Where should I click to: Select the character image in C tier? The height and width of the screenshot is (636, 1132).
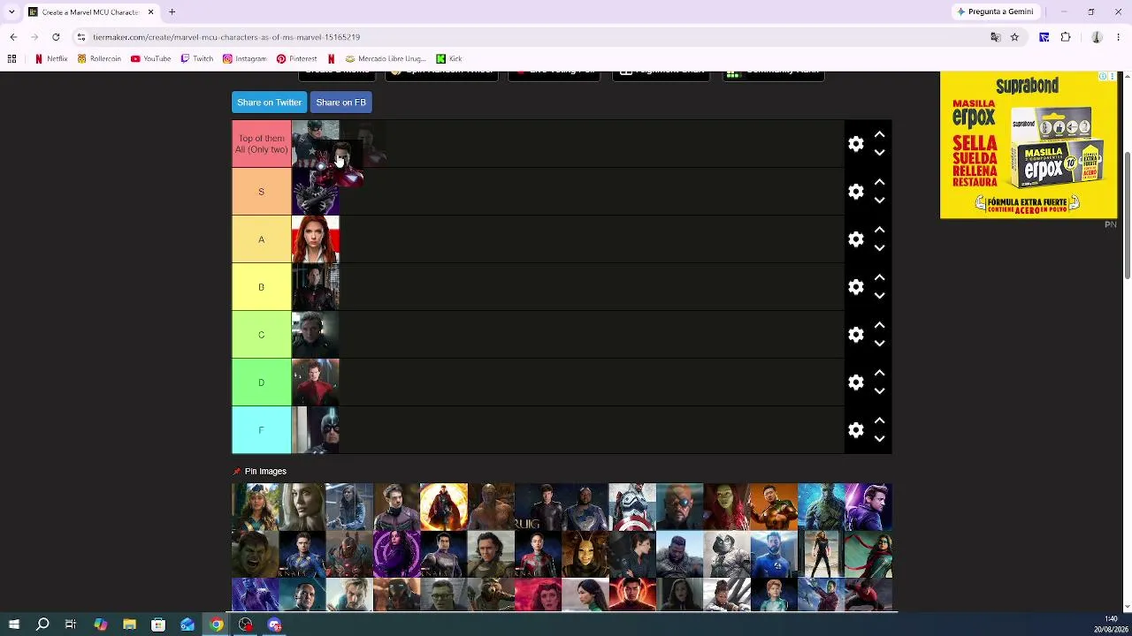(316, 335)
